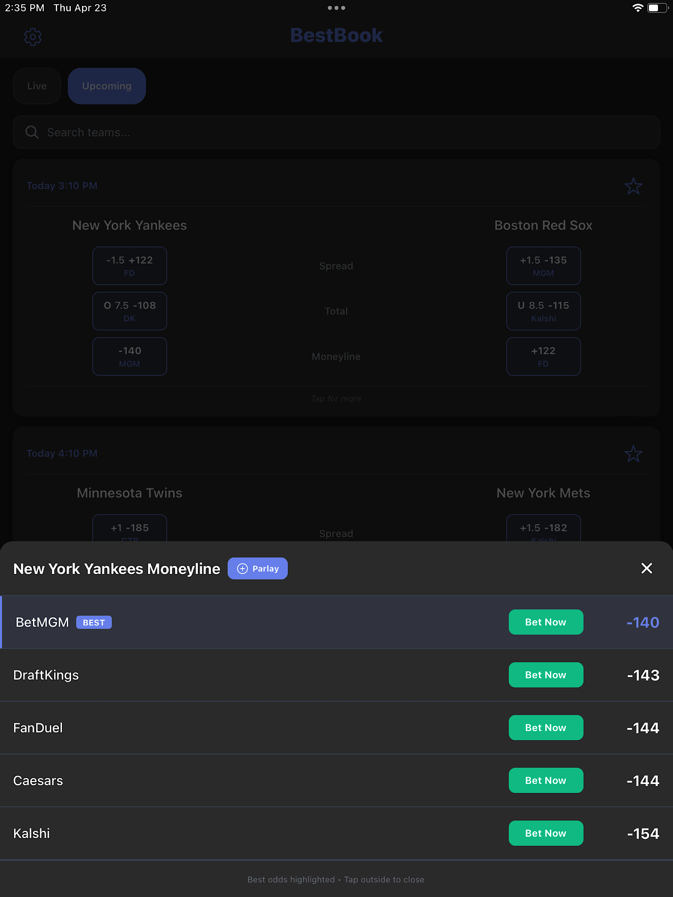Open the settings gear icon

pos(33,37)
